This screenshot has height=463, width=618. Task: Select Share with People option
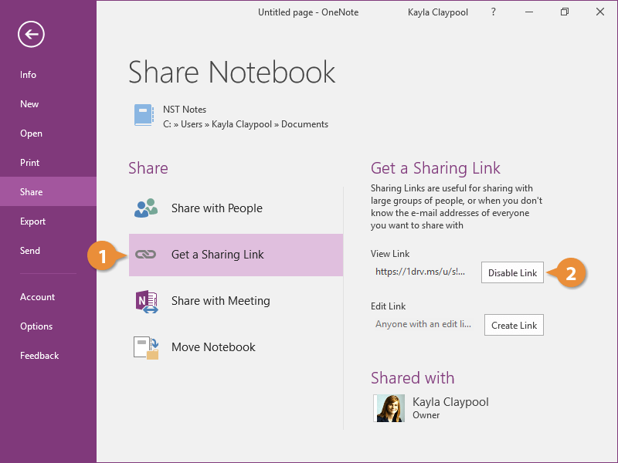[x=236, y=208]
